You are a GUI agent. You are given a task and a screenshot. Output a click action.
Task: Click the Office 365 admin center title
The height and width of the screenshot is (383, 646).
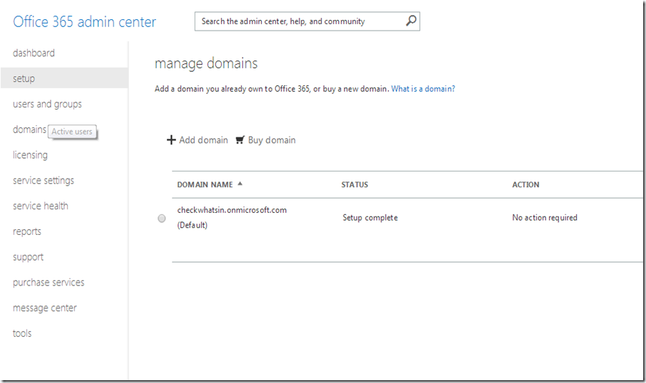click(x=84, y=22)
